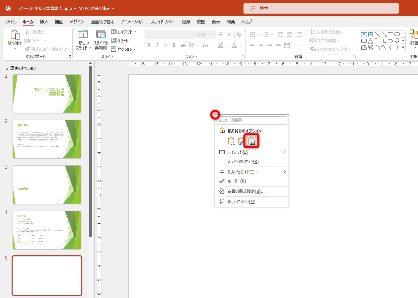Select the scribble freeform shape
This screenshot has width=418, height=298.
(371, 47)
